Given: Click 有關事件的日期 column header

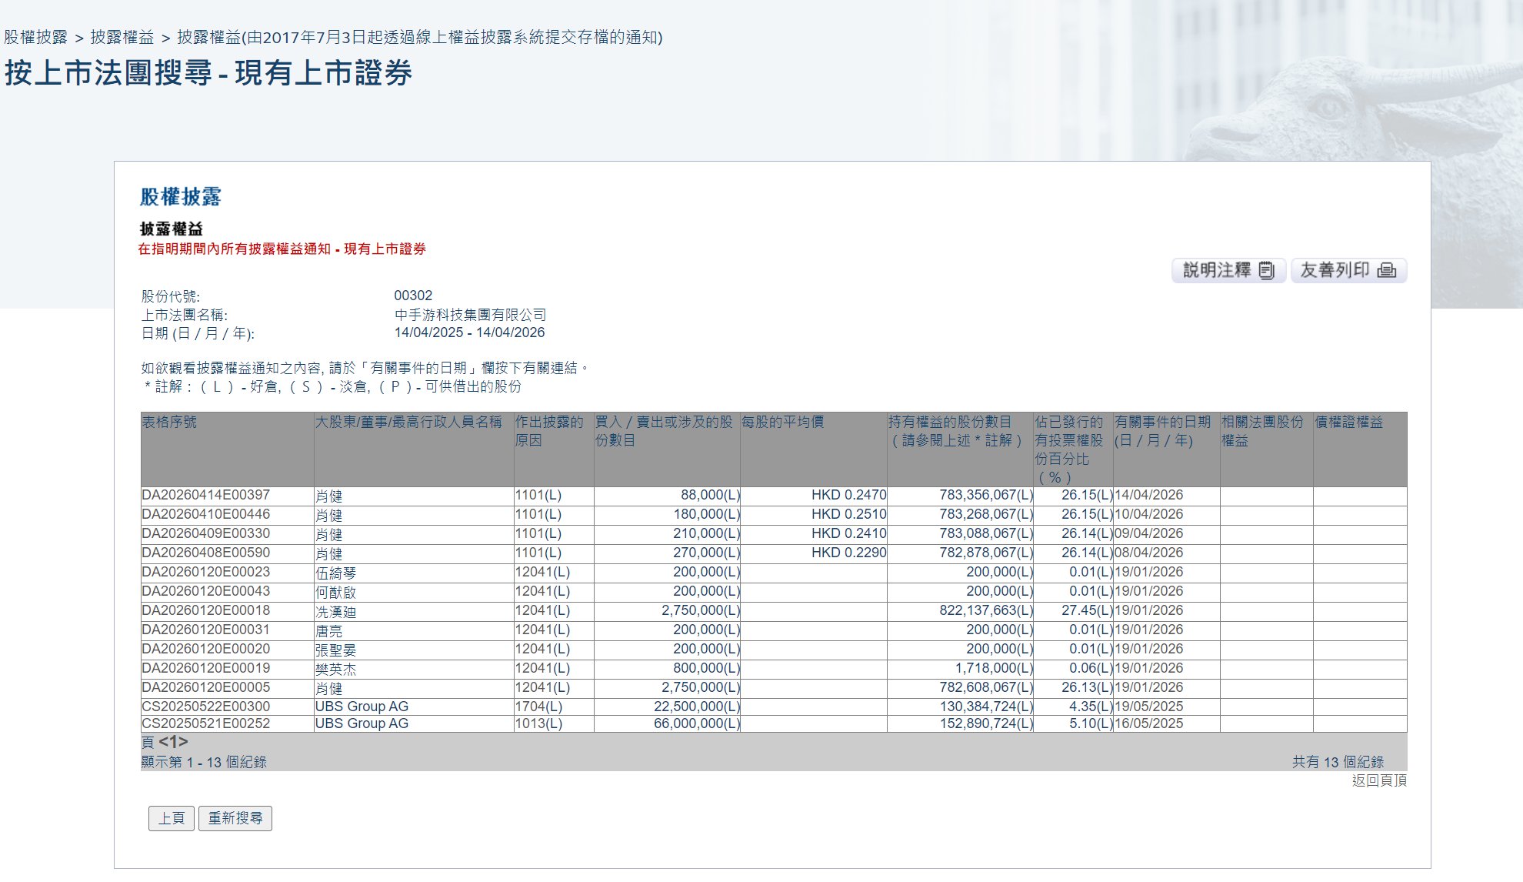Looking at the screenshot, I should [x=1162, y=422].
